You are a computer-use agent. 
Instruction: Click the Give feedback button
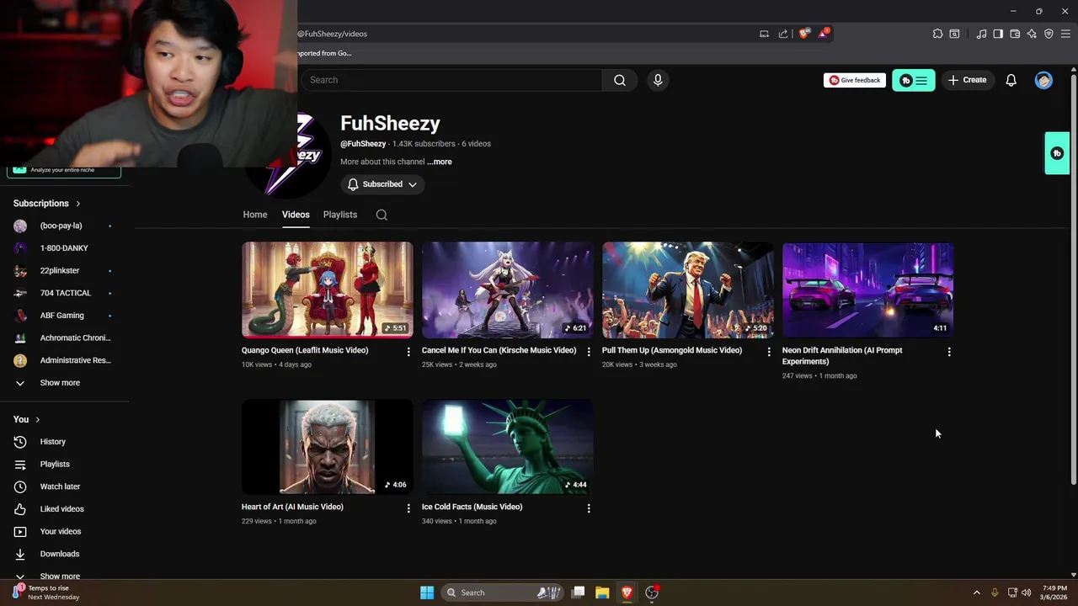[x=854, y=80]
